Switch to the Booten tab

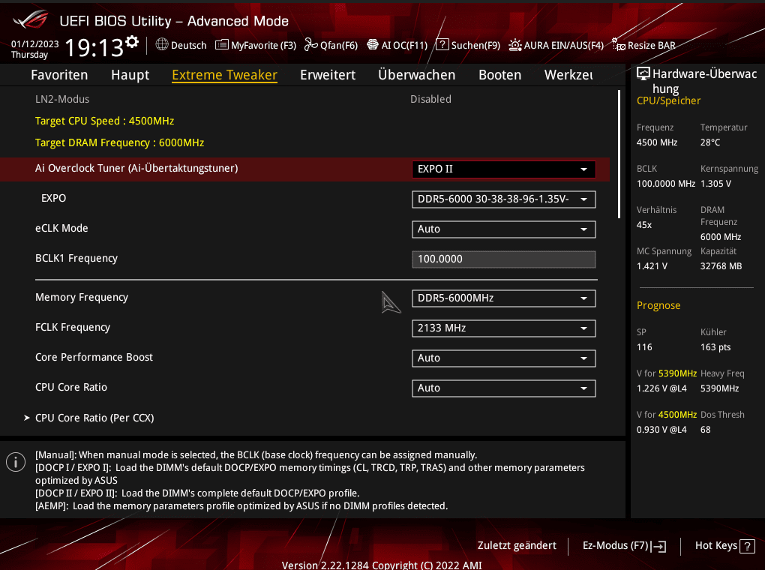pos(499,75)
